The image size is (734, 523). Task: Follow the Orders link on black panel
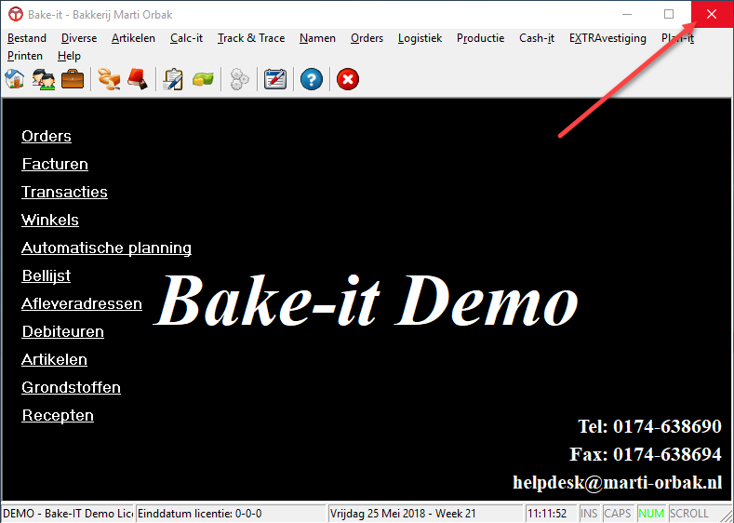point(47,136)
